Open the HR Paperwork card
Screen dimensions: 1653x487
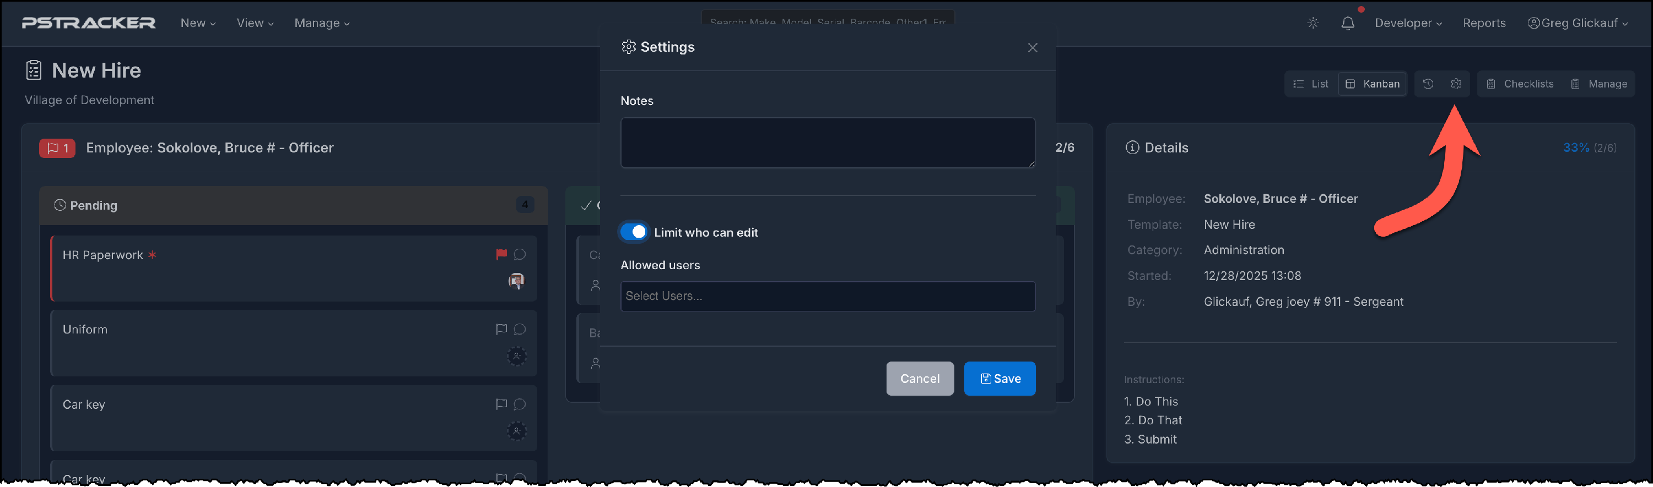294,269
